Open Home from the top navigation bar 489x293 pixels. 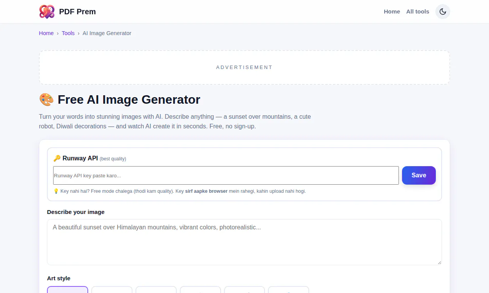(x=392, y=12)
